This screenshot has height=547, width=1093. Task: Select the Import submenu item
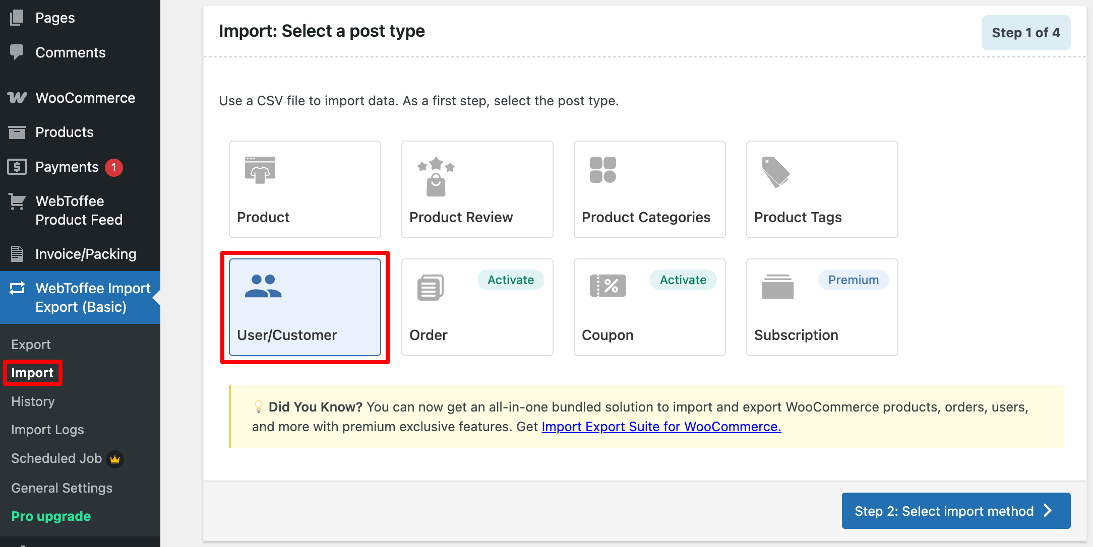pyautogui.click(x=32, y=373)
